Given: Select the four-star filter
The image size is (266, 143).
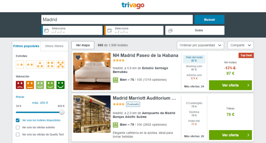Looking at the screenshot, I should [x=50, y=64].
